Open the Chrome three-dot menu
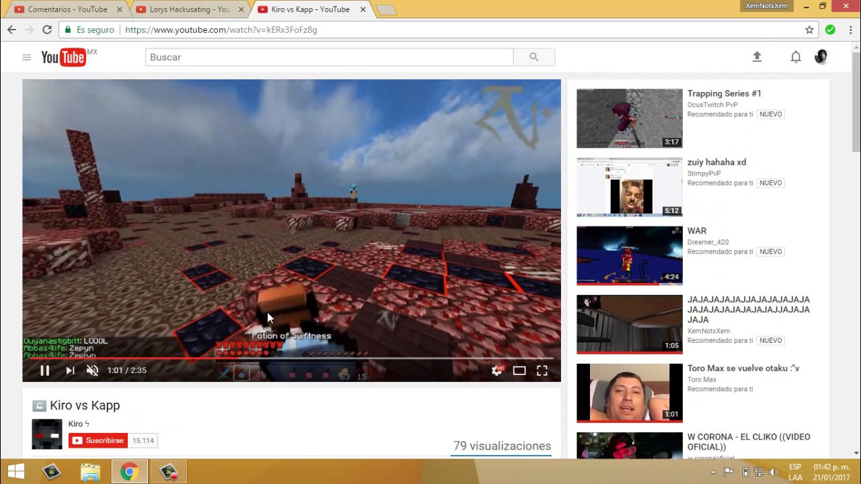The width and height of the screenshot is (861, 484). coord(850,30)
